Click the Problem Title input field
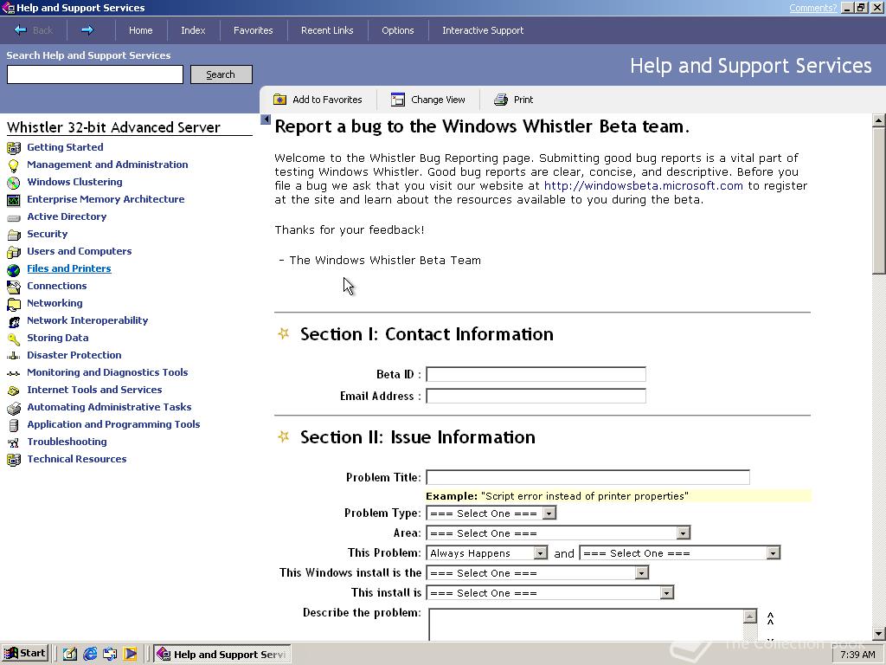Image resolution: width=886 pixels, height=665 pixels. pyautogui.click(x=587, y=477)
